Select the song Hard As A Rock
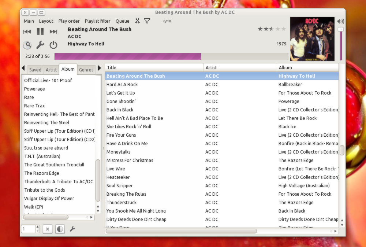Screen dimensions: 366x247 click(222, 84)
